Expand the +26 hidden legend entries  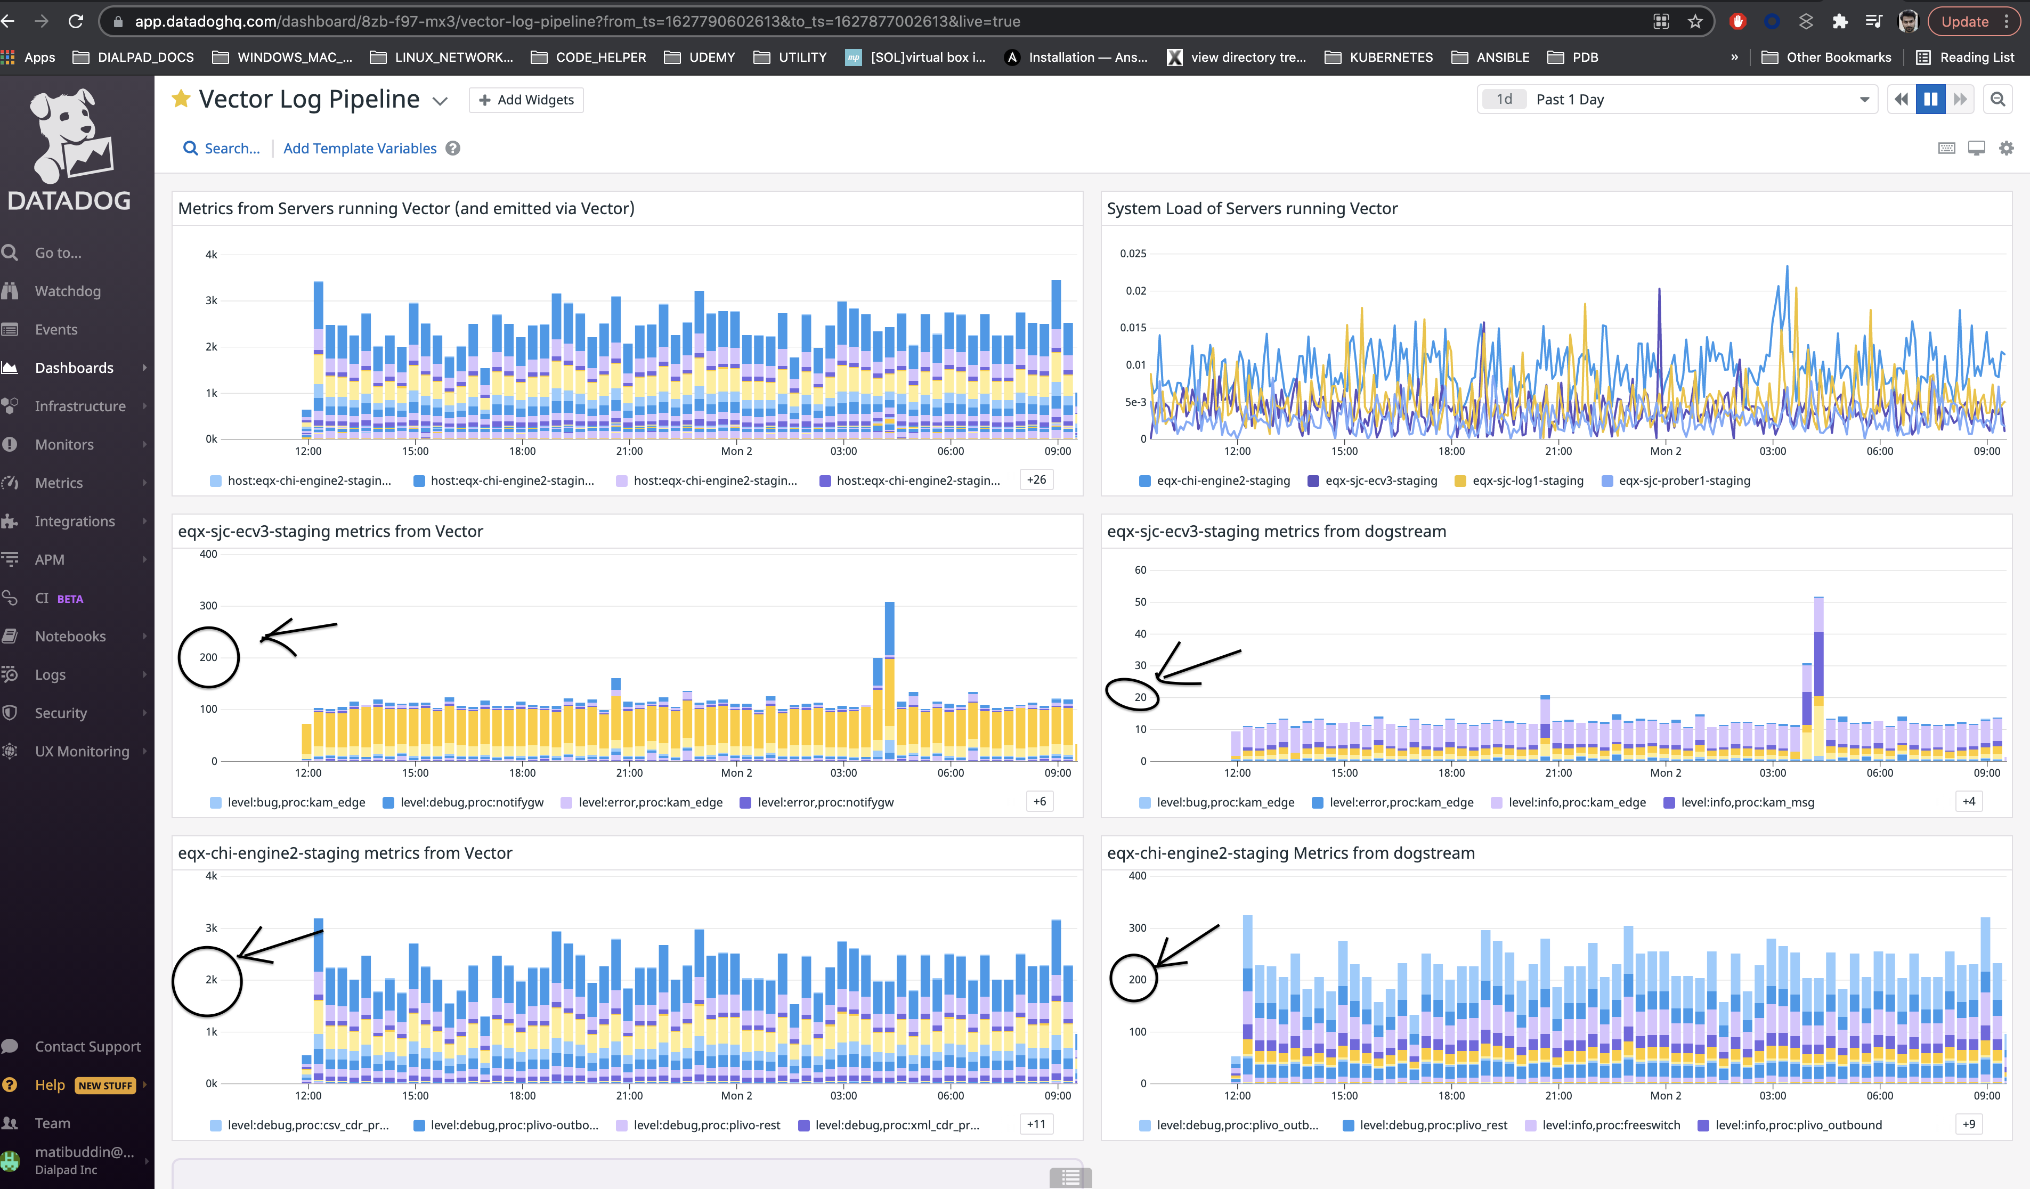coord(1036,479)
